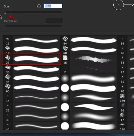This screenshot has height=136, width=134.
Task: Click the small angle handle dot beside the circle
Action: click(x=133, y=5)
